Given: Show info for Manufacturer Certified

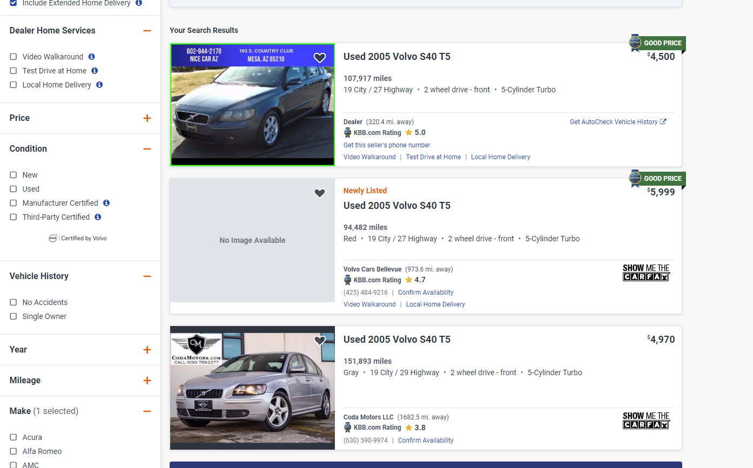Looking at the screenshot, I should pyautogui.click(x=106, y=203).
